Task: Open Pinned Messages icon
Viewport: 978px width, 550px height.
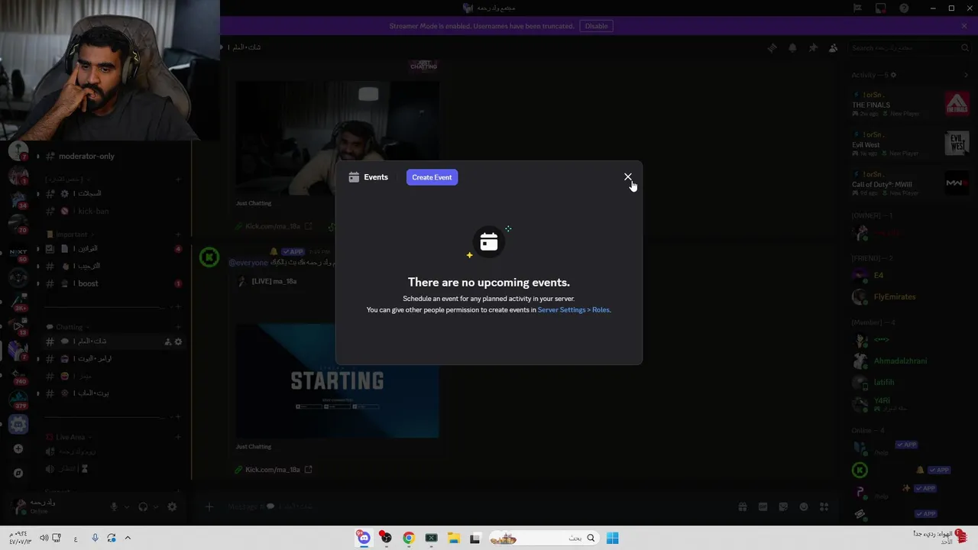Action: point(813,47)
